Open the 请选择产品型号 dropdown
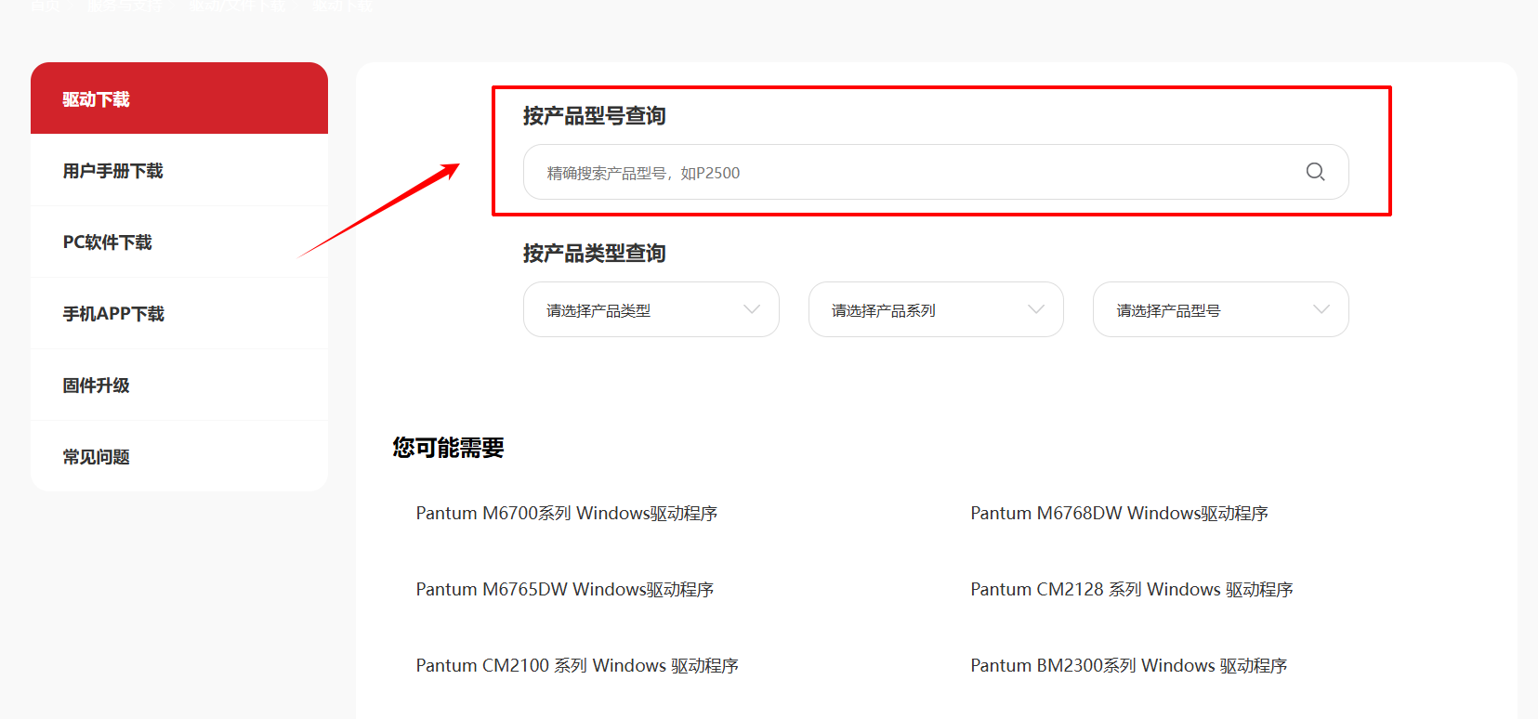Screen dimensions: 1538x719 click(1221, 309)
